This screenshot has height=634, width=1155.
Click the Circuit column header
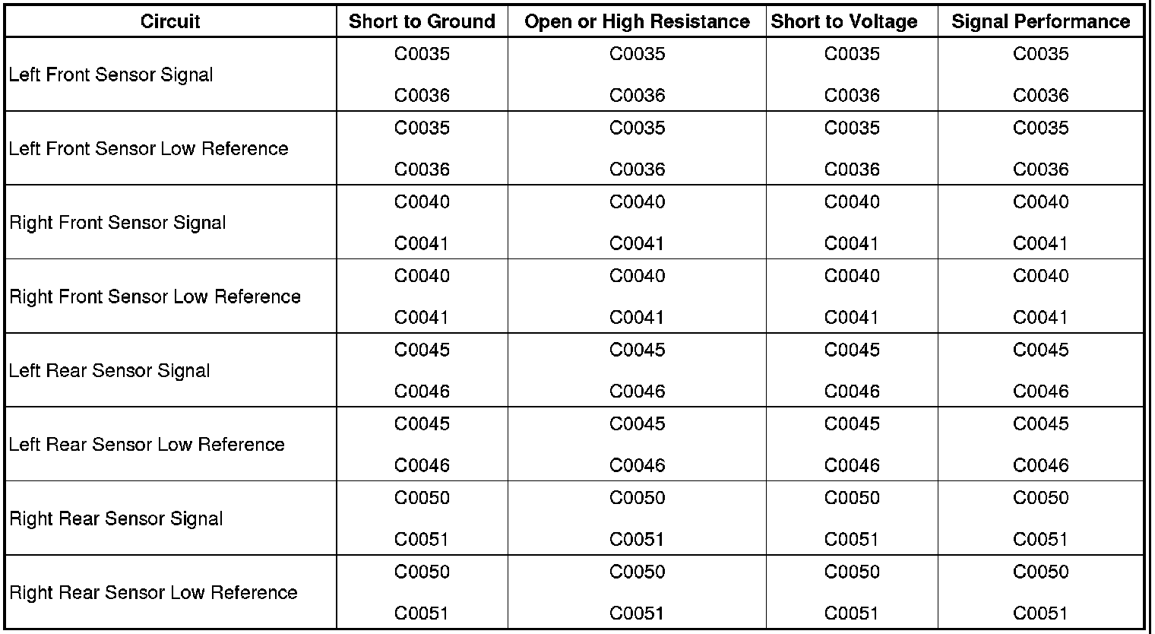pos(170,21)
